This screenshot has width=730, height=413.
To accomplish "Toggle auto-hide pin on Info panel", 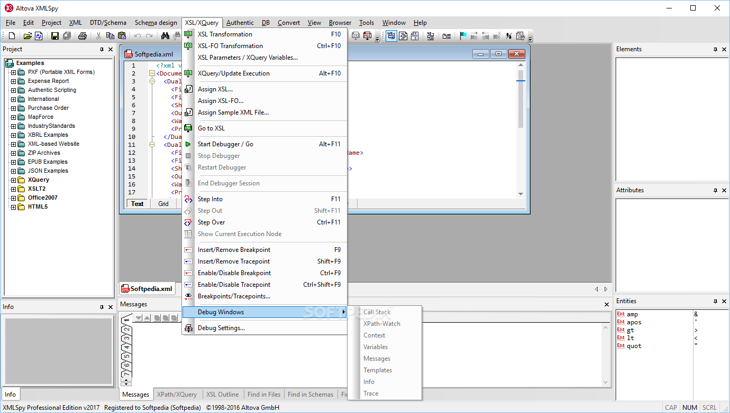I will 102,307.
